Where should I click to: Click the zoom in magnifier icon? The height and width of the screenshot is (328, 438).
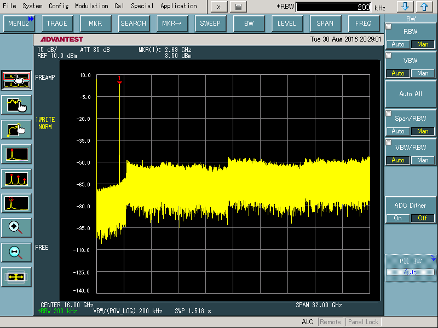(x=16, y=228)
